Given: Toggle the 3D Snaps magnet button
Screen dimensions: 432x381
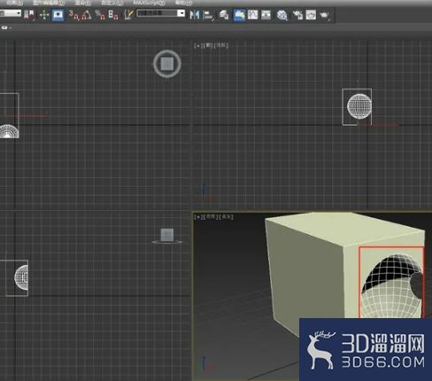Looking at the screenshot, I should point(73,14).
